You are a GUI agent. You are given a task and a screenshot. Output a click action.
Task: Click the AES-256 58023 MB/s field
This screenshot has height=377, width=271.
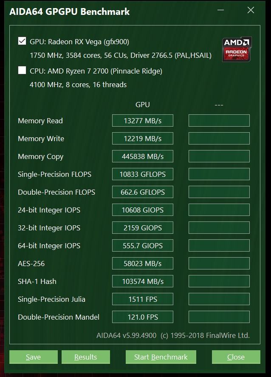click(x=143, y=264)
